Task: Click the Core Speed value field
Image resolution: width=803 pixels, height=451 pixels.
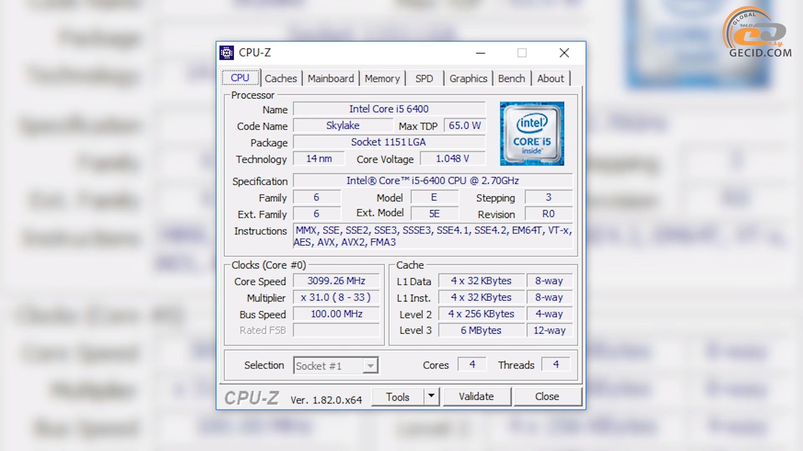Action: (x=336, y=281)
